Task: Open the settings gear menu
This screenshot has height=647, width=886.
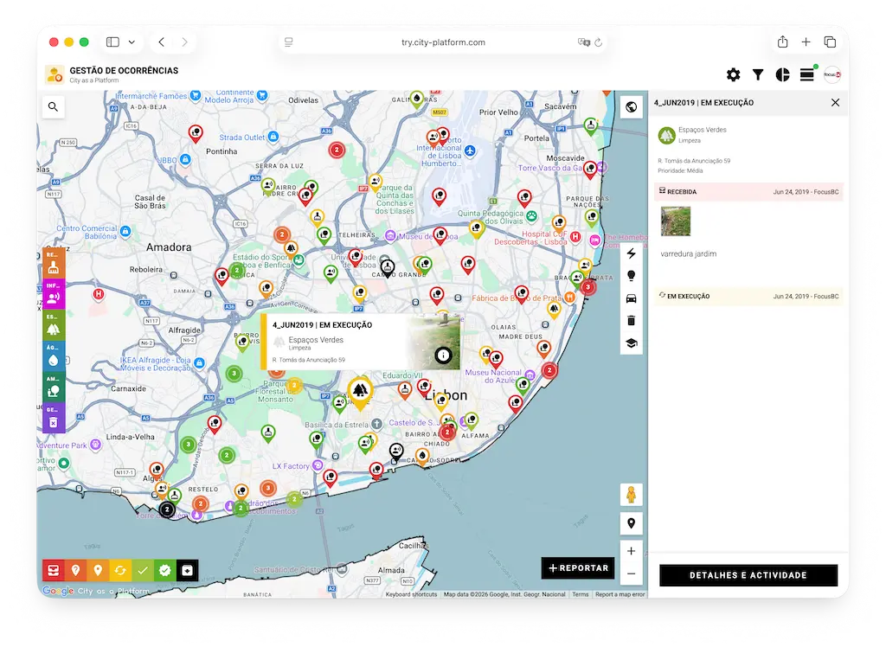Action: (733, 75)
